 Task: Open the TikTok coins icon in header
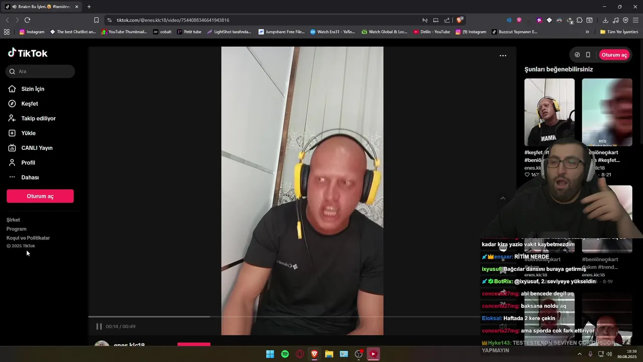577,55
